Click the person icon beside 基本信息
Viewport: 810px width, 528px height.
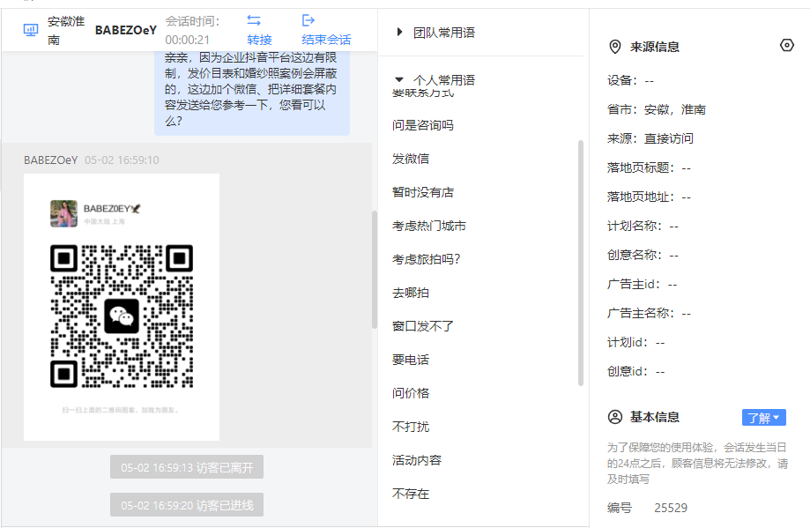coord(614,417)
